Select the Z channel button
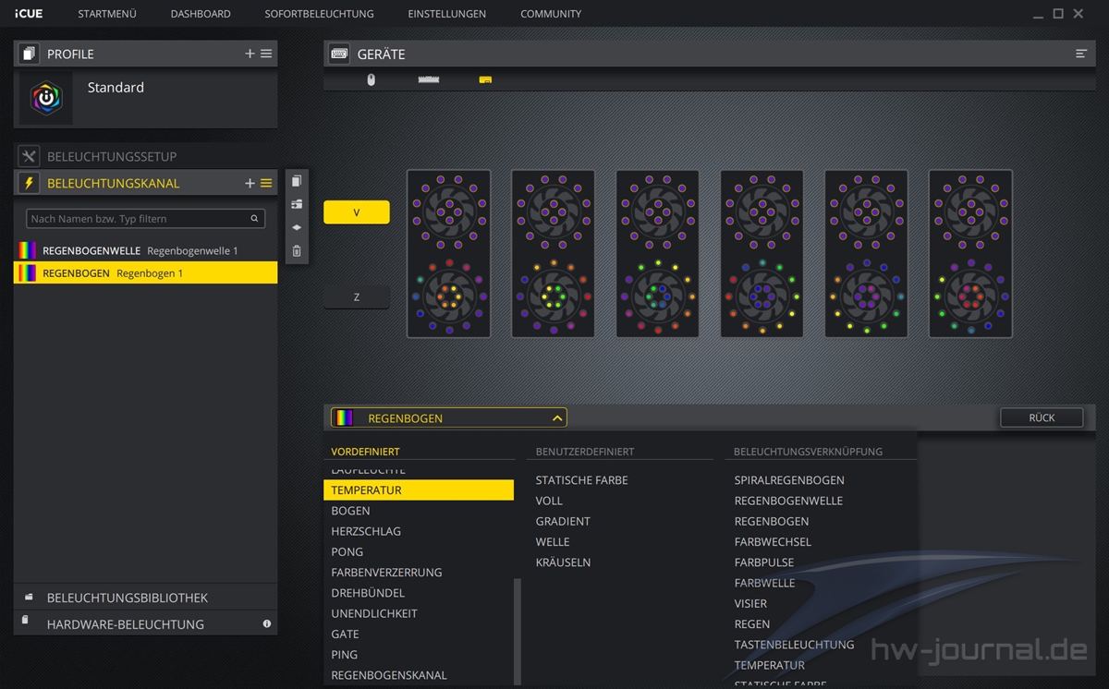This screenshot has height=689, width=1109. tap(357, 297)
